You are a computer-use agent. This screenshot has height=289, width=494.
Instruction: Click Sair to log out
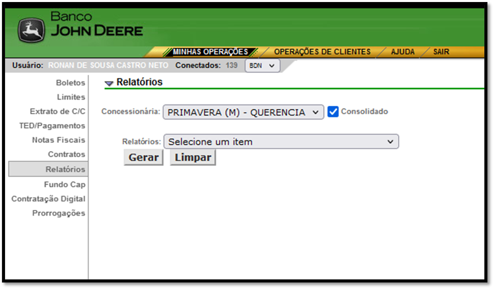(x=441, y=51)
